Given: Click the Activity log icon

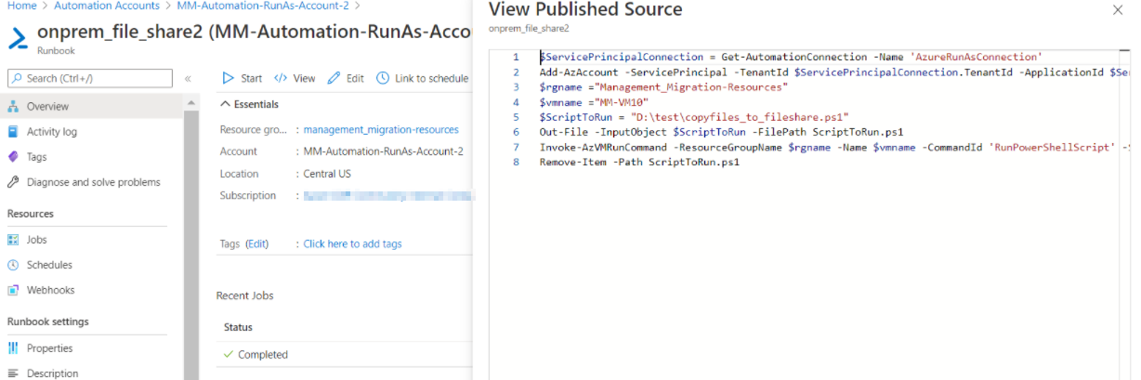Looking at the screenshot, I should pyautogui.click(x=14, y=132).
